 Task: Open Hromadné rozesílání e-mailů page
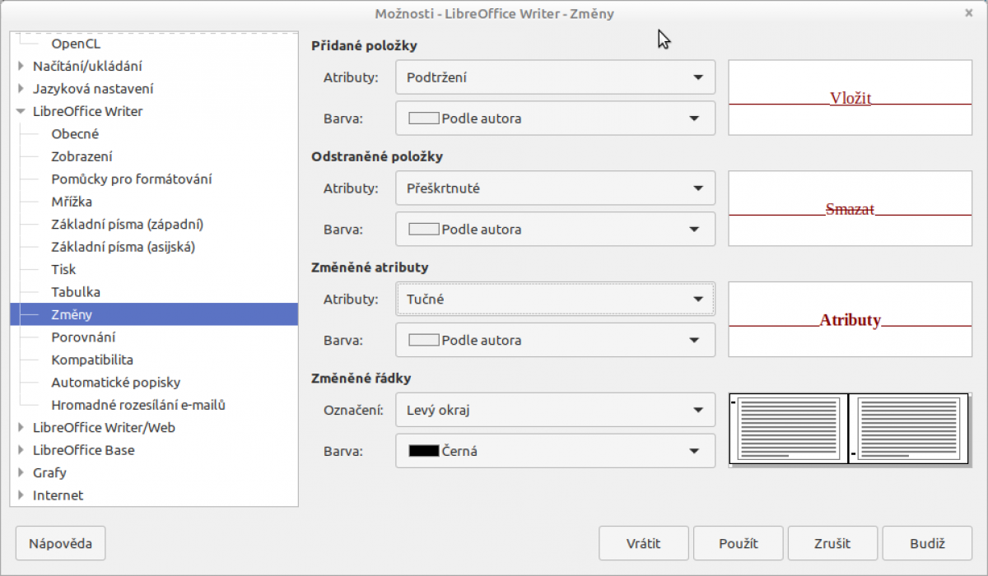point(138,406)
